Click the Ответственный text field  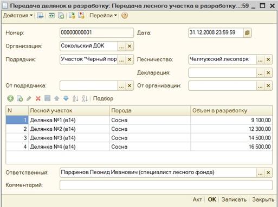158,173
